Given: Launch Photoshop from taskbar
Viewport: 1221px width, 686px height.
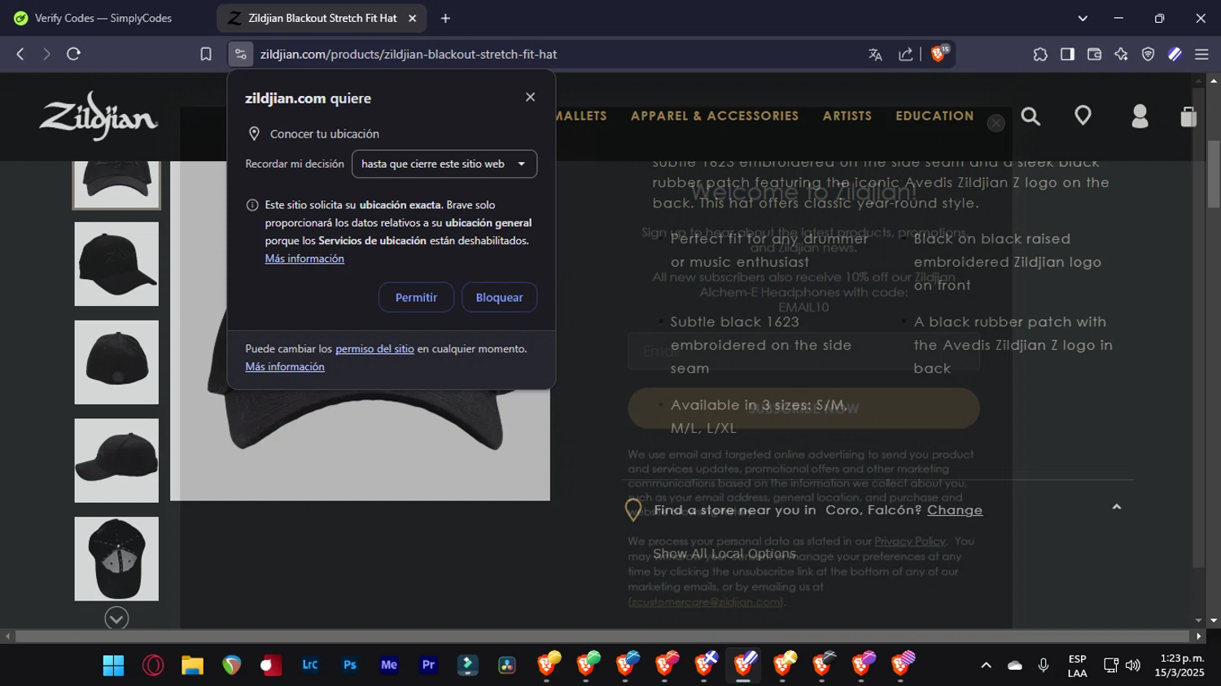Looking at the screenshot, I should (350, 665).
